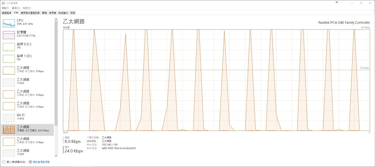Switch to the 開機 startup tab
The image size is (375, 167).
[45, 13]
